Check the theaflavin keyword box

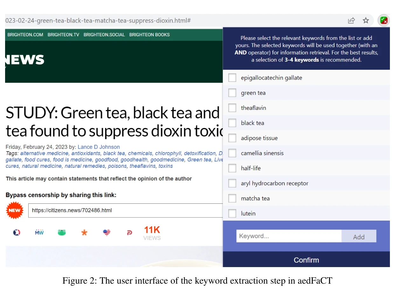click(232, 108)
